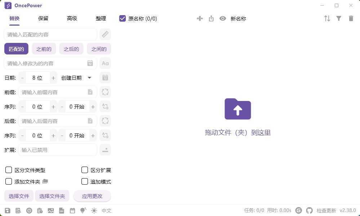Screen dimensions: 360x216
Task: Enable the 追加模式 checkbox
Action: tap(85, 182)
